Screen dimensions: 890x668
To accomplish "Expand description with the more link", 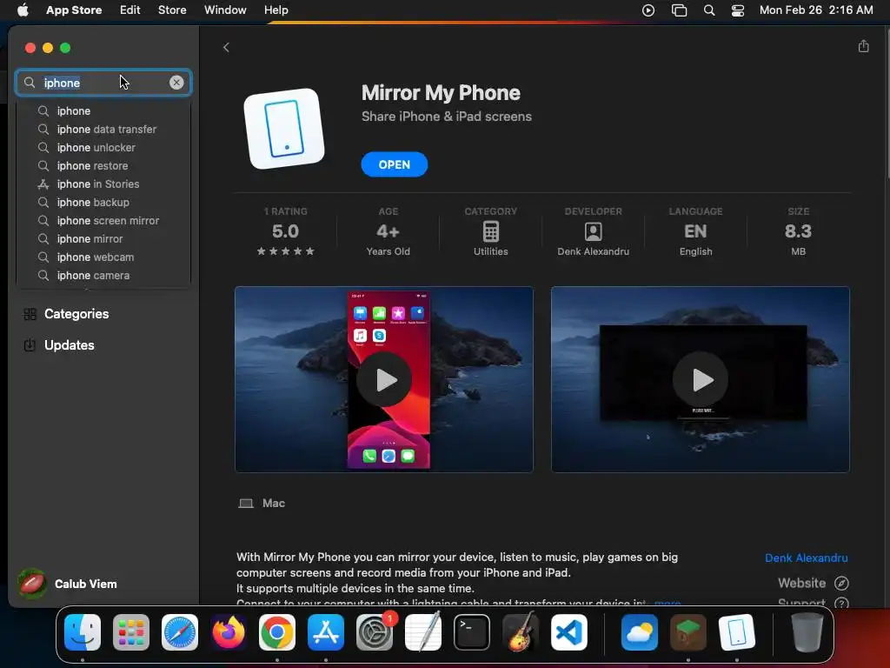I will pos(667,603).
